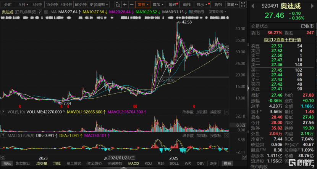Click the lock/unlock chart icon

tap(118, 5)
